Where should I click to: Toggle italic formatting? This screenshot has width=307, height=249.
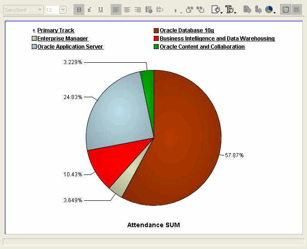[x=90, y=10]
